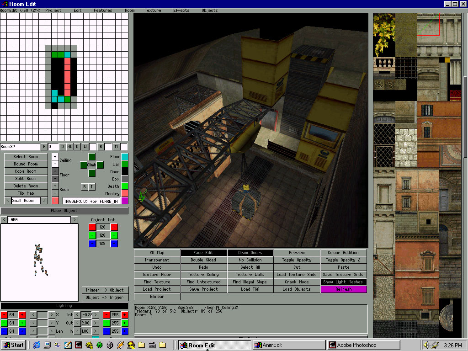The width and height of the screenshot is (468, 351).
Task: Click the Room minus button
Action: tap(55, 193)
